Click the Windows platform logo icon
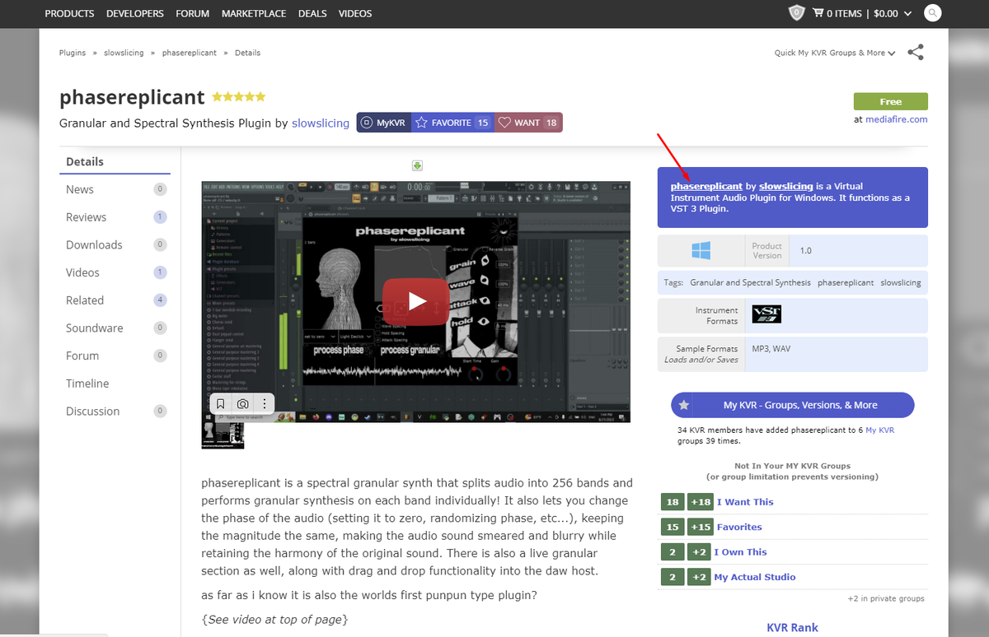 701,250
